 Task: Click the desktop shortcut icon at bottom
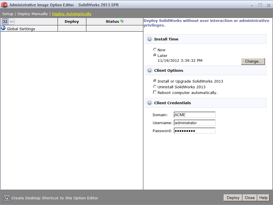tap(7, 198)
